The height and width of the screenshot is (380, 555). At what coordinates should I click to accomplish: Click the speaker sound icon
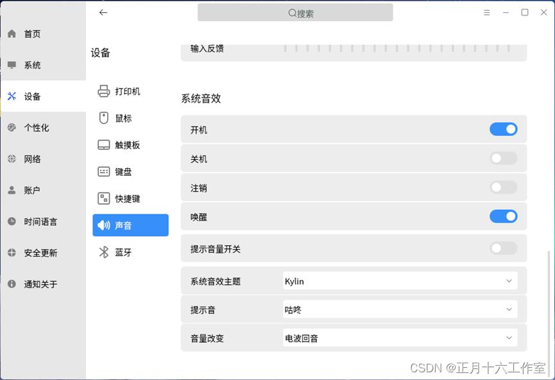click(104, 225)
